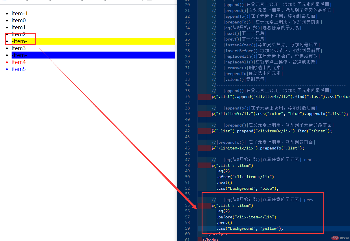Viewport: 350px width, 241px height.
Task: Click the '.css("background", "yellow")' code line
Action: tap(250, 229)
